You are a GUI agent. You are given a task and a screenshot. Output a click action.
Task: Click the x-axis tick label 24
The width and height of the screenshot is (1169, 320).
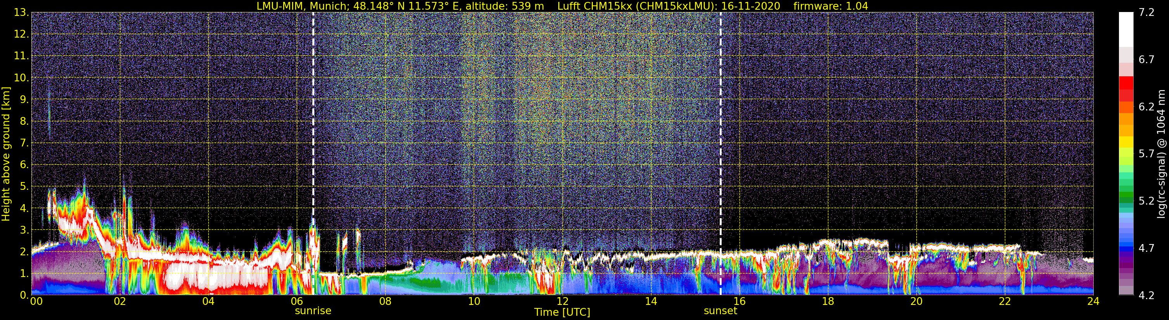click(x=1093, y=302)
